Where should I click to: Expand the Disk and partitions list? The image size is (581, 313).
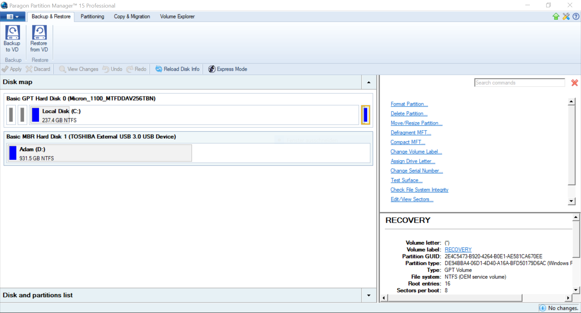369,295
